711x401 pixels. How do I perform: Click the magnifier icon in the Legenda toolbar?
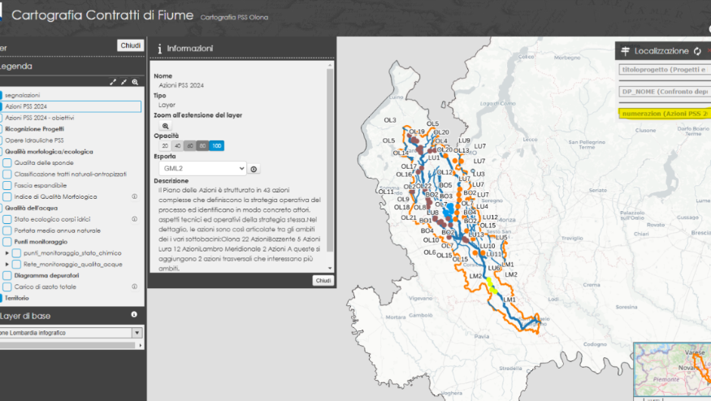pyautogui.click(x=135, y=82)
